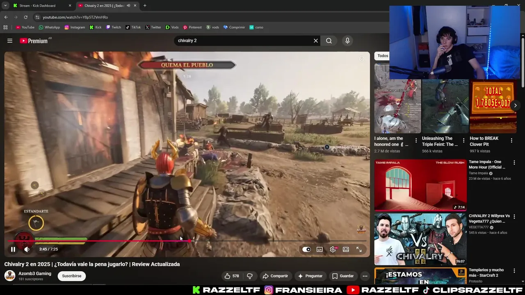
Task: Open the Comprimir bookmark
Action: [234, 27]
